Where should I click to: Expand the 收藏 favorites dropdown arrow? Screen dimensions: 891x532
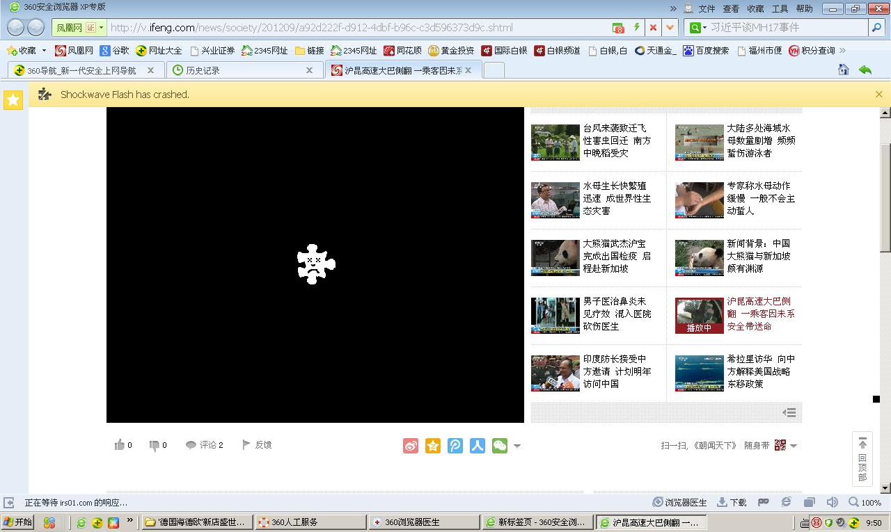[x=44, y=51]
